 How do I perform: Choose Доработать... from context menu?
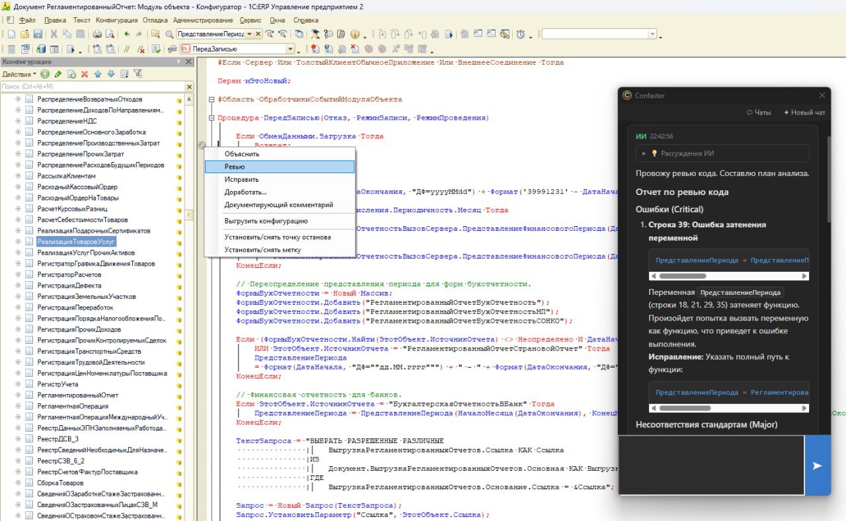point(280,192)
